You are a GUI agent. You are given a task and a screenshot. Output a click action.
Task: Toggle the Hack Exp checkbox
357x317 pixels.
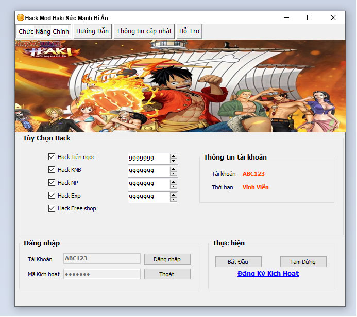(x=52, y=196)
